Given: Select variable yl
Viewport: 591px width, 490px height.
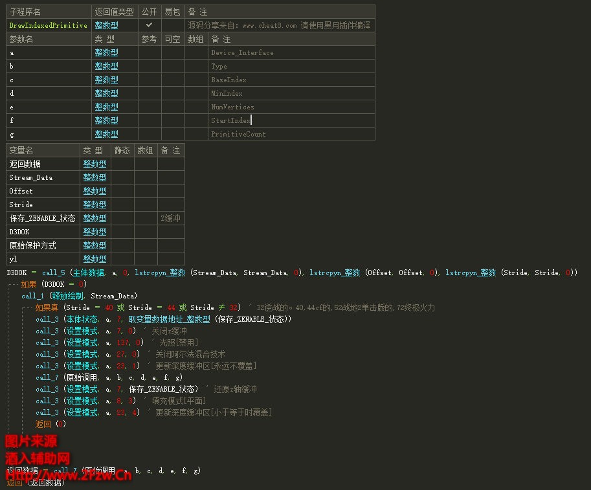Looking at the screenshot, I should (13, 259).
